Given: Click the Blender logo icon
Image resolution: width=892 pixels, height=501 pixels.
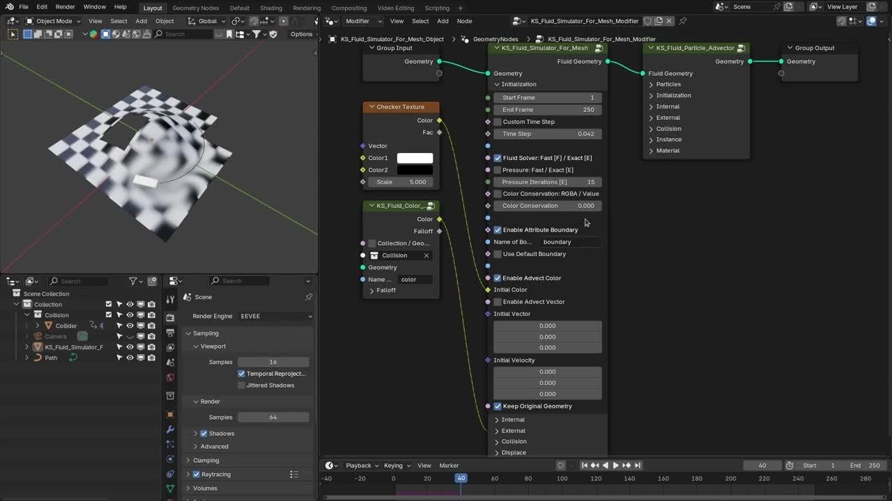Looking at the screenshot, I should click(x=9, y=7).
